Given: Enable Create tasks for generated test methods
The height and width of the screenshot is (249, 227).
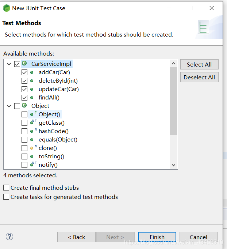Looking at the screenshot, I should tap(6, 197).
